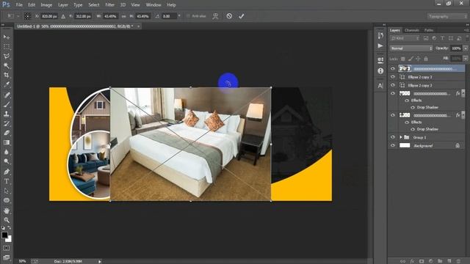Viewport: 470px width, 264px height.
Task: Expand the Group 1 folder
Action: (401, 137)
